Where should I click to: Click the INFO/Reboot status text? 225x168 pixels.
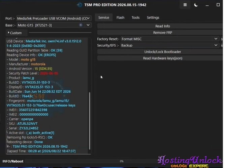pos(13,161)
